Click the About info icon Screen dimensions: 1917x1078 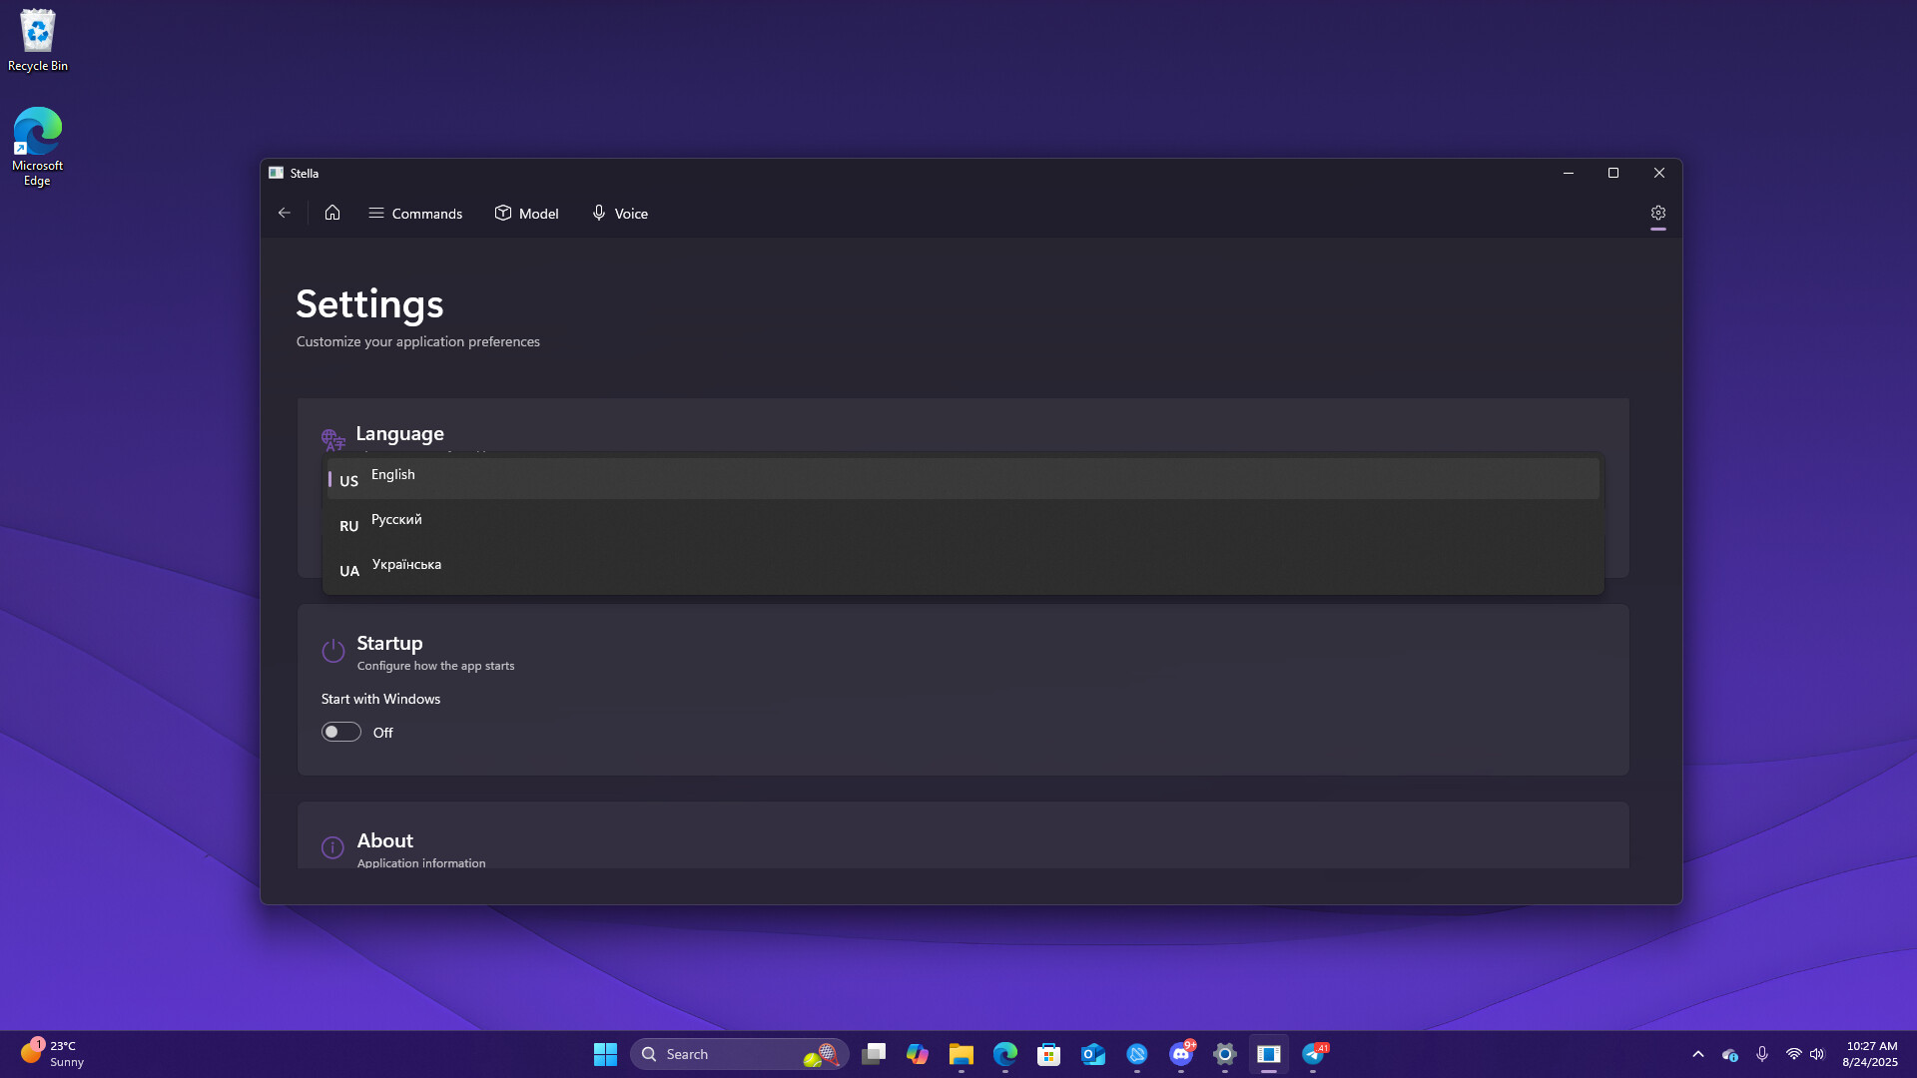tap(331, 847)
